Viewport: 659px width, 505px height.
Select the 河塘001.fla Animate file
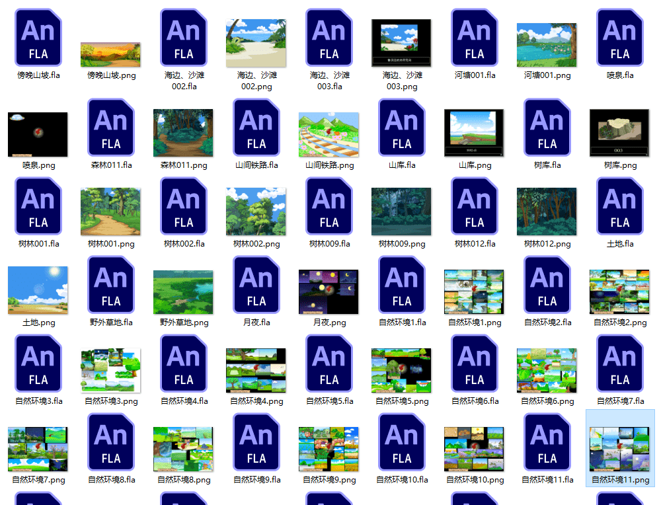pos(475,38)
